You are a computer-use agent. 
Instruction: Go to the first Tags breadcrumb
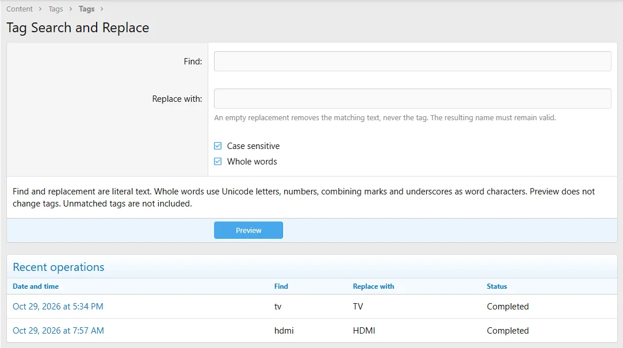point(56,9)
